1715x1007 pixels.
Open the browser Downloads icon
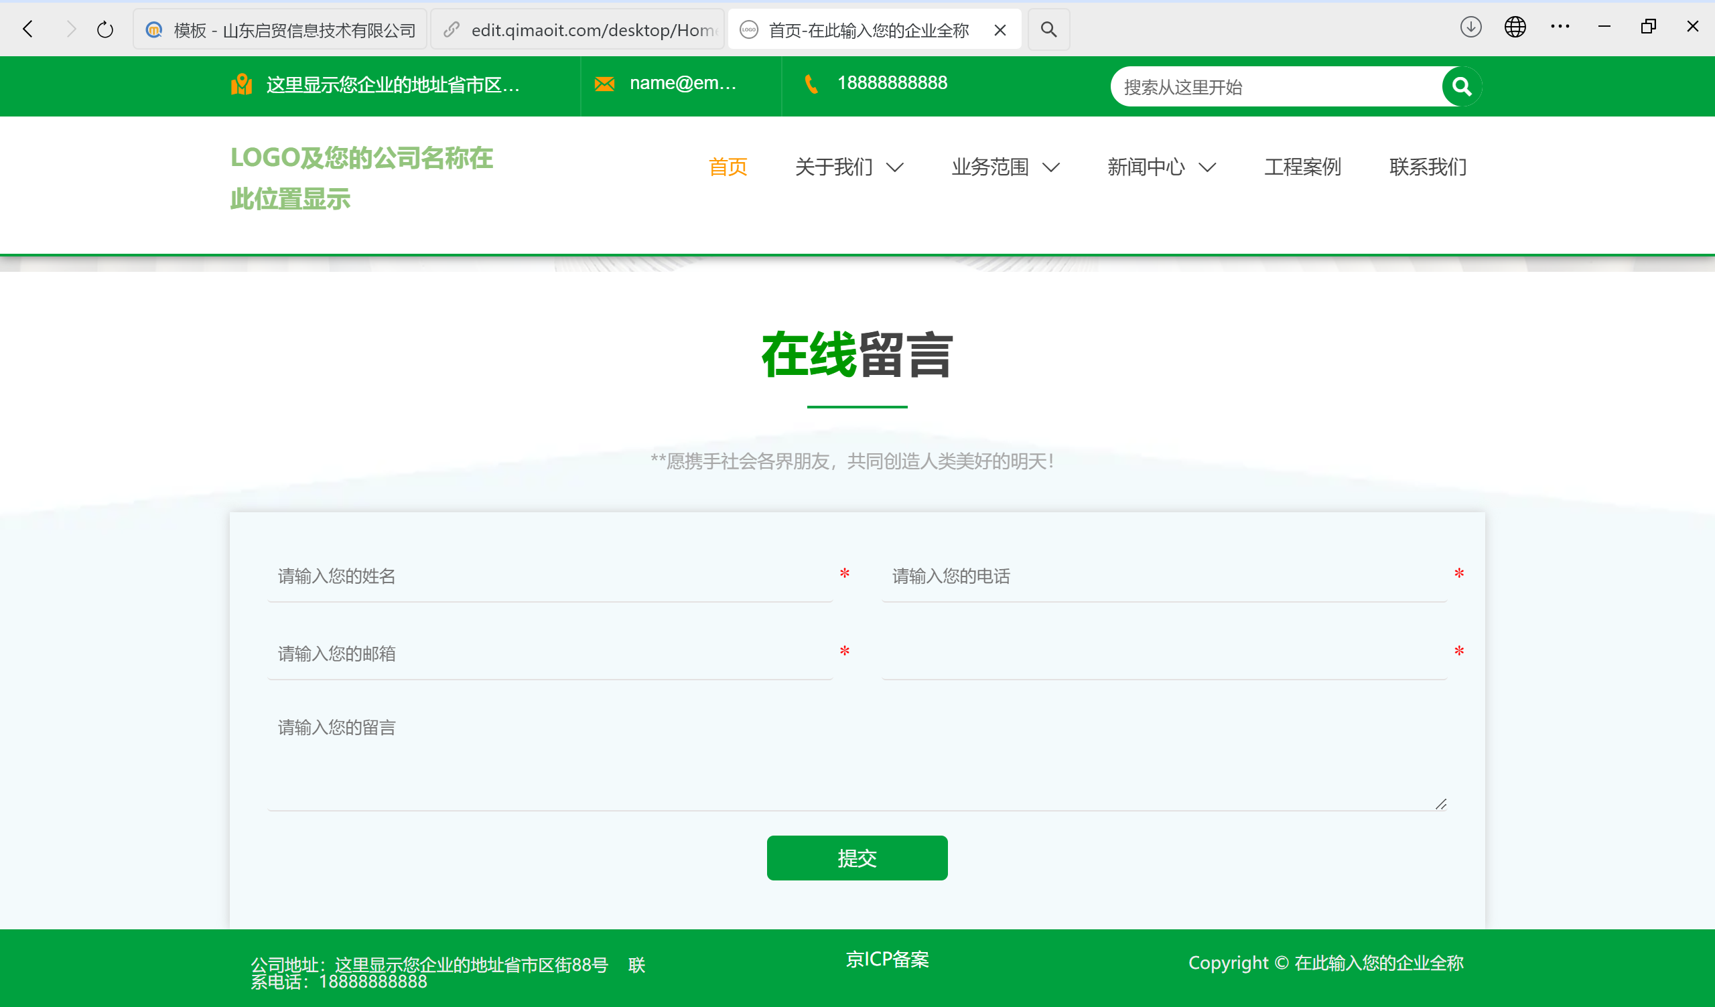(1470, 27)
